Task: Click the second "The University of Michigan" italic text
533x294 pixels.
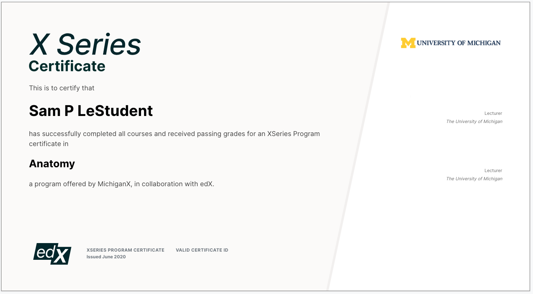Action: click(x=474, y=179)
